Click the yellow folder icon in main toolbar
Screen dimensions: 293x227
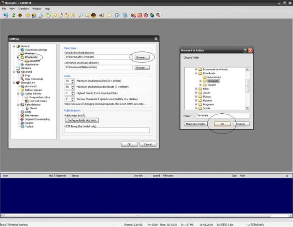click(x=109, y=15)
